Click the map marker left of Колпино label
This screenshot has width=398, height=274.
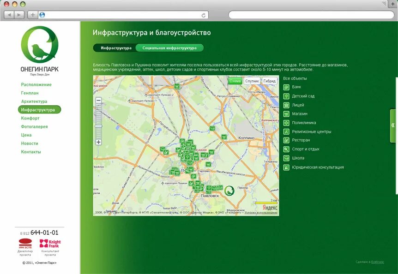click(x=223, y=137)
